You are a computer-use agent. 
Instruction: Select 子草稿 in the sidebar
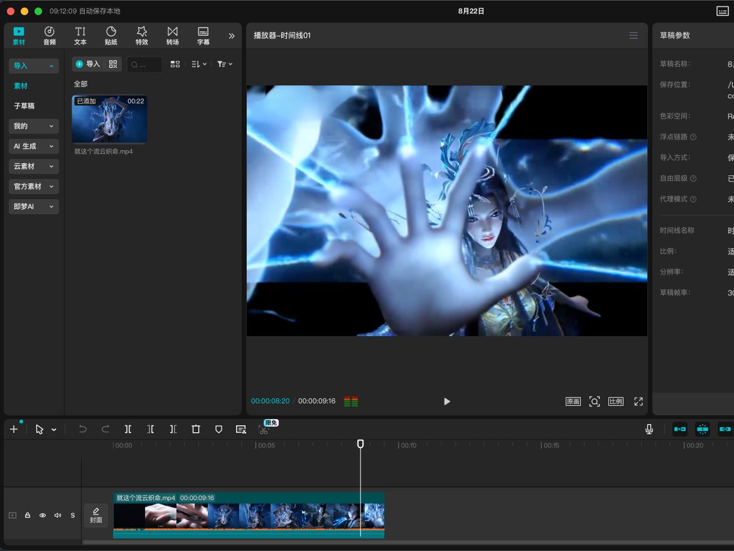[x=24, y=106]
